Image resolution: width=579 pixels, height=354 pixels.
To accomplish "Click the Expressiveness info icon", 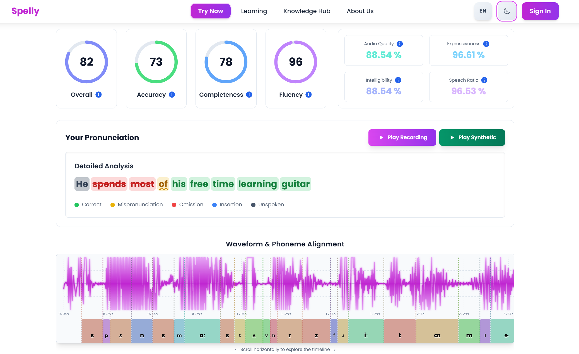I will click(x=486, y=44).
